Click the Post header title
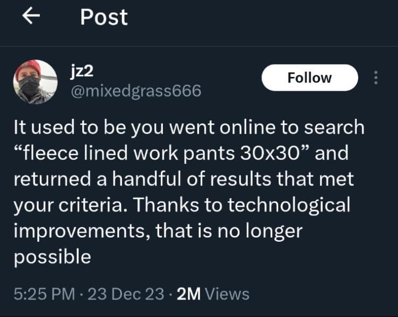The width and height of the screenshot is (398, 317). pos(104,17)
